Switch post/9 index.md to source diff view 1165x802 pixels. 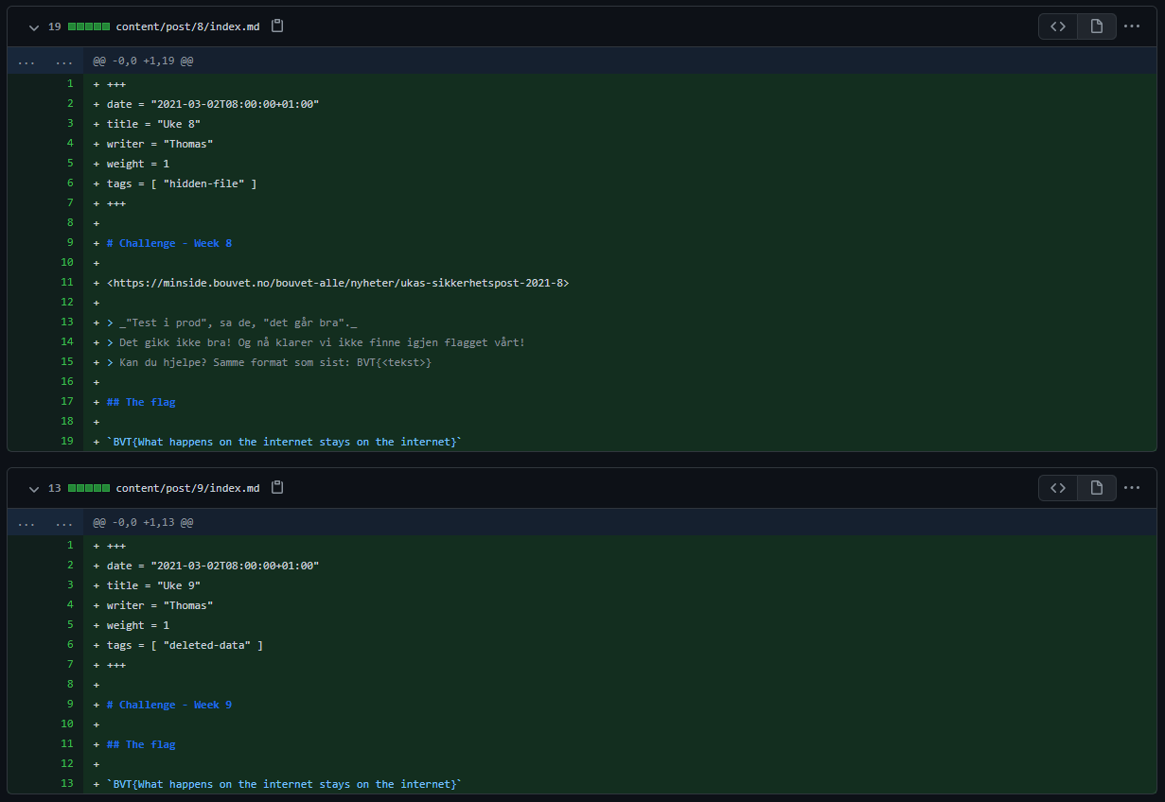coord(1058,488)
